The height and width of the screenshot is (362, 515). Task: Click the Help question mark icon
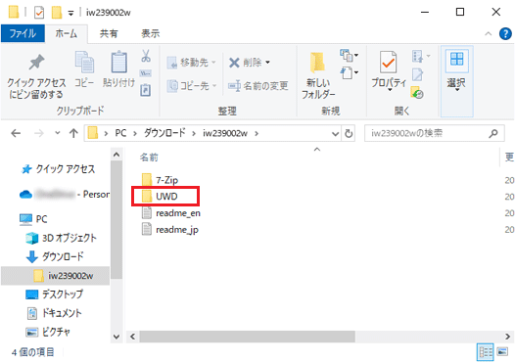click(505, 33)
